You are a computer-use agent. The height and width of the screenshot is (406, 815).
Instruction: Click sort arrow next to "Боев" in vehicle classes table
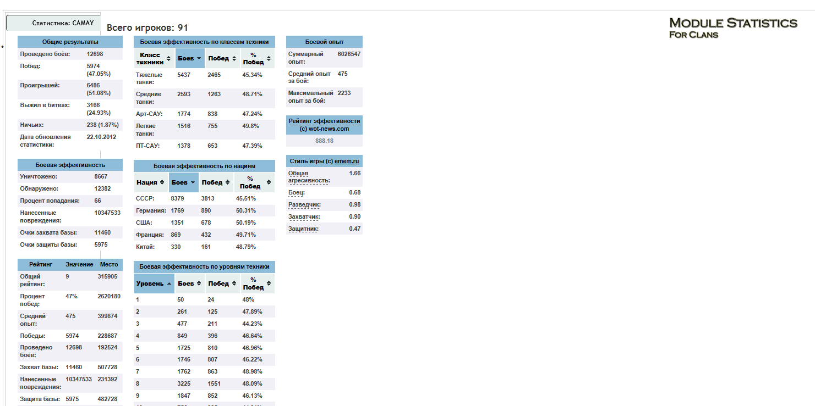point(199,58)
